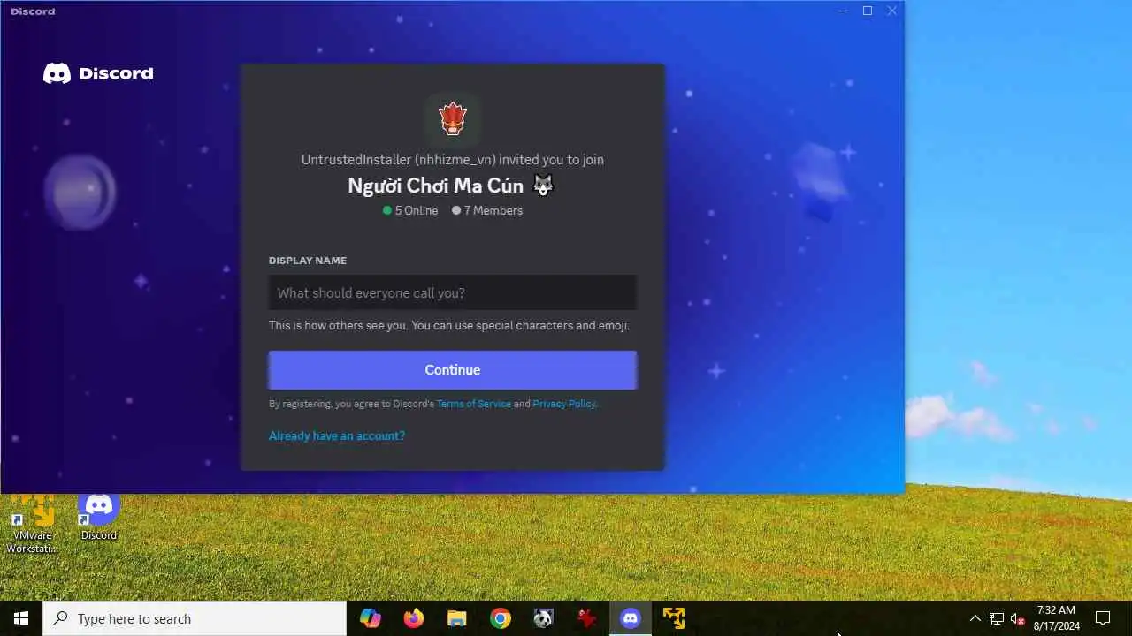The width and height of the screenshot is (1132, 636).
Task: Launch Firefox from the taskbar
Action: (414, 618)
